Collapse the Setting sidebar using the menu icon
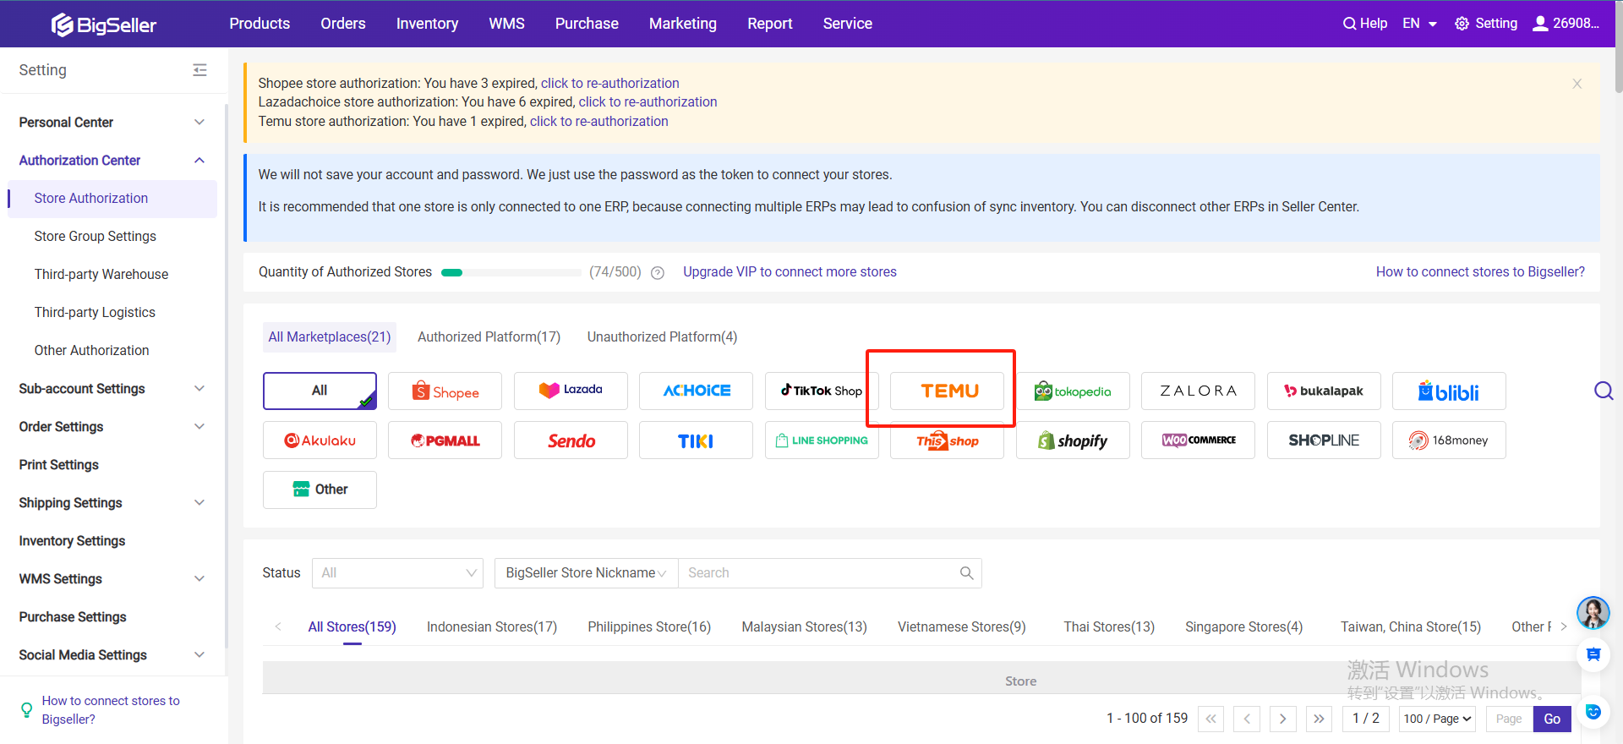1623x744 pixels. point(199,70)
